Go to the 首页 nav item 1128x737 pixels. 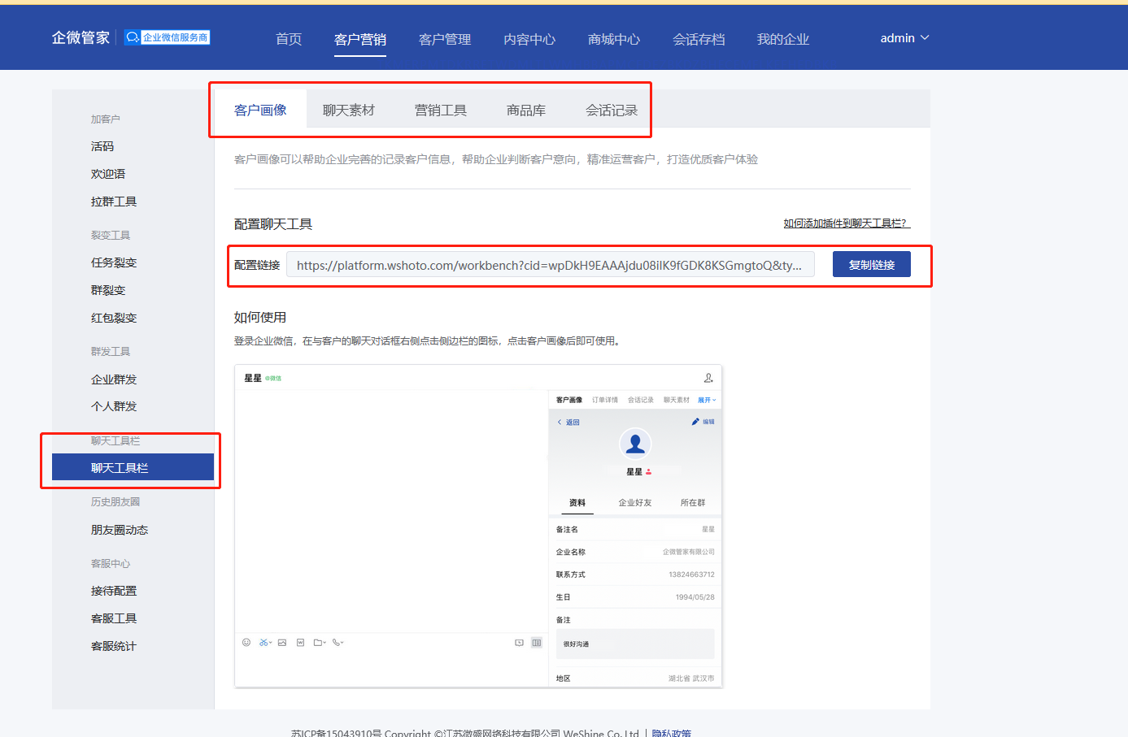[289, 39]
